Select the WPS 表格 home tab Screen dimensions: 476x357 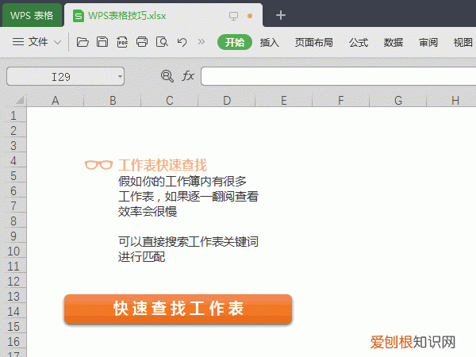tap(32, 16)
